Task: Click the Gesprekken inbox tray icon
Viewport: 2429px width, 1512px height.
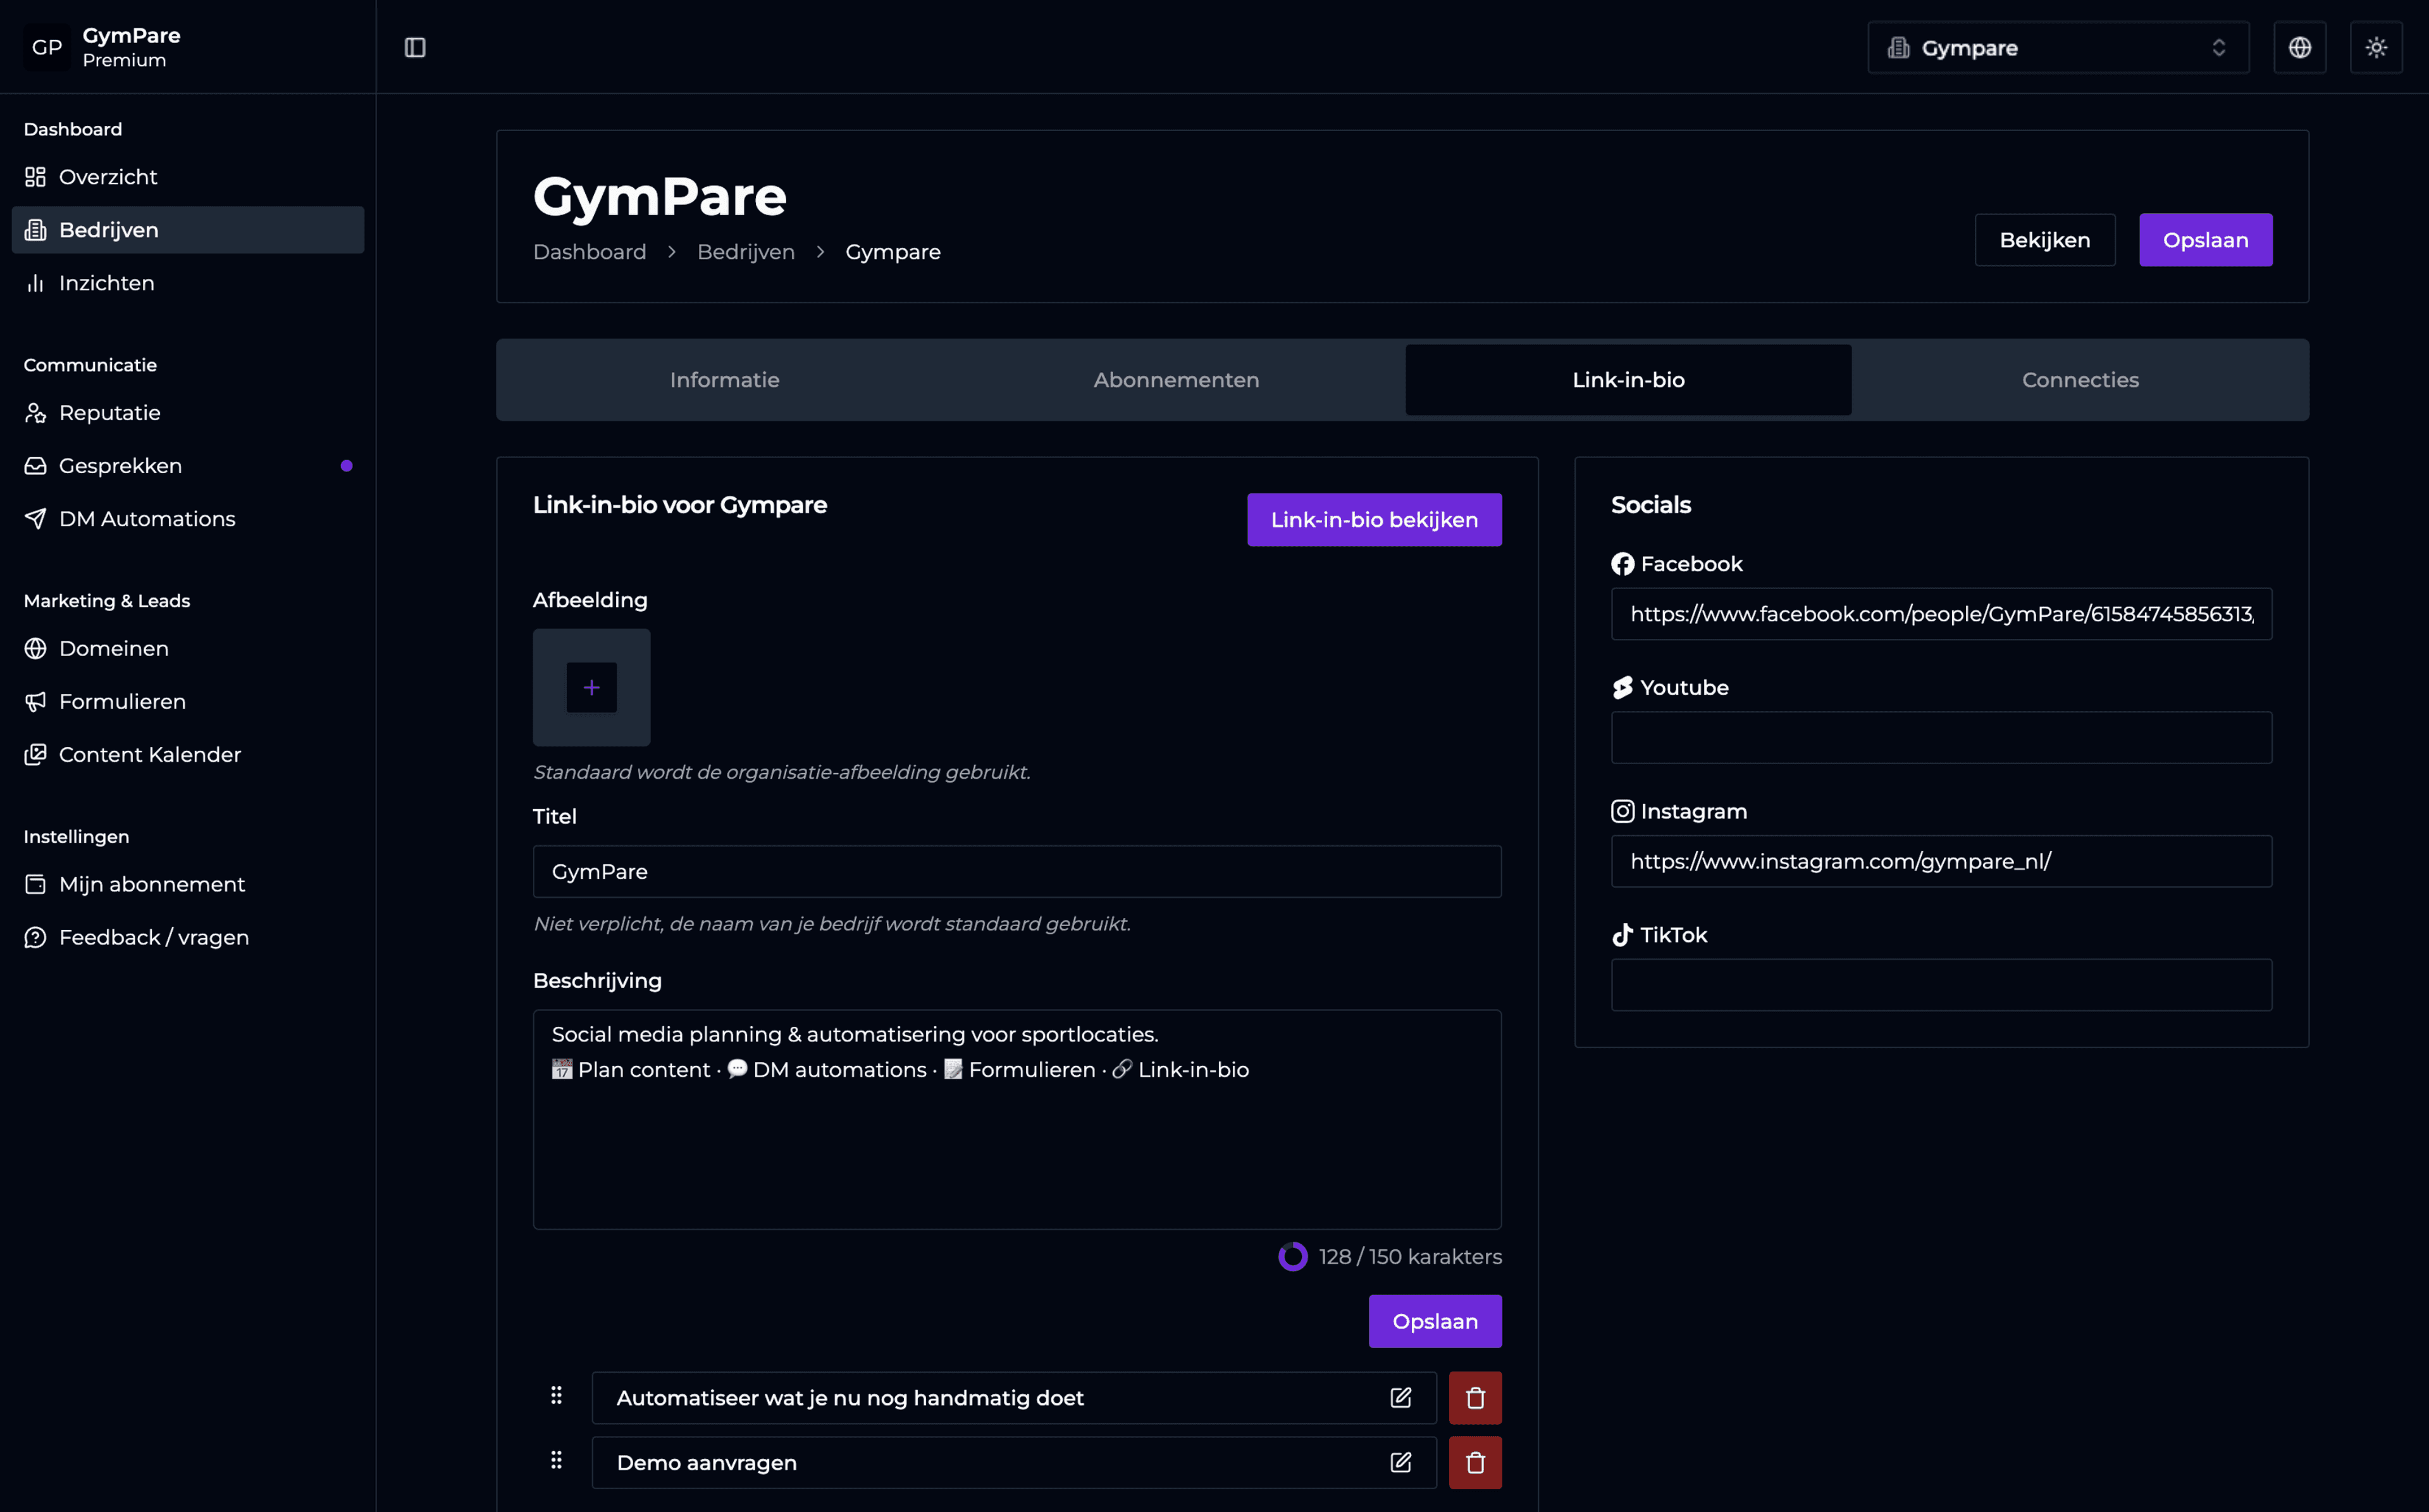Action: point(35,466)
